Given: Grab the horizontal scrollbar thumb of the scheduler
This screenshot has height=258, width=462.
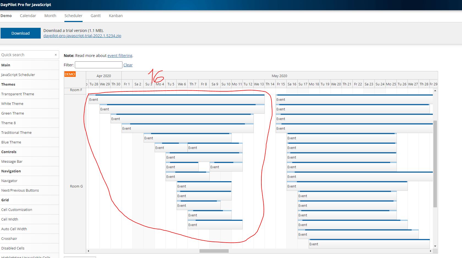Looking at the screenshot, I should (x=214, y=251).
